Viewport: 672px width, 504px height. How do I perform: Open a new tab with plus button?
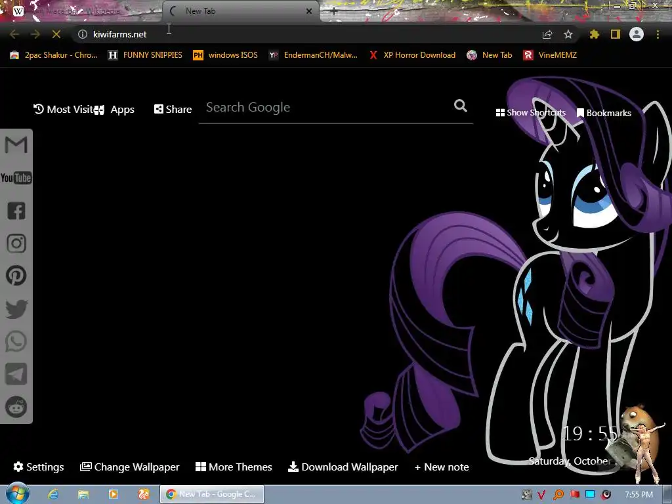[334, 12]
